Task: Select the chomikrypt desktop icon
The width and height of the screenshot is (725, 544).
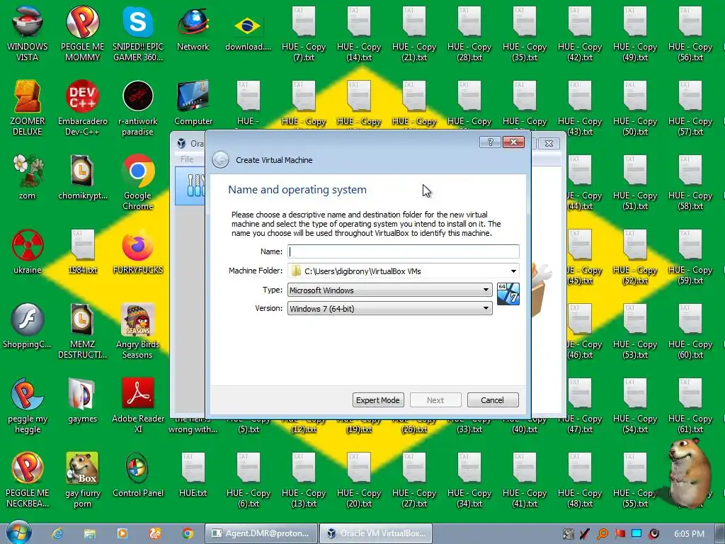Action: [82, 177]
